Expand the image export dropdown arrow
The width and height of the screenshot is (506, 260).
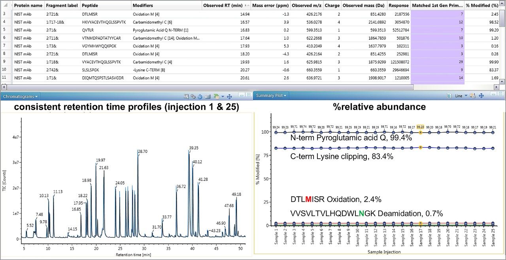[x=223, y=96]
